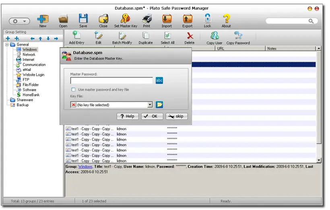This screenshot has width=330, height=210.
Task: Click Copy User icon
Action: click(214, 38)
